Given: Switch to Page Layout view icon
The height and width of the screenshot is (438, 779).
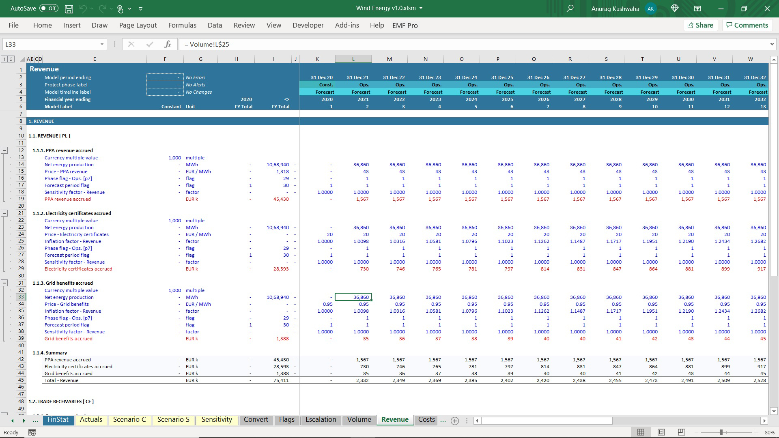Looking at the screenshot, I should [661, 432].
